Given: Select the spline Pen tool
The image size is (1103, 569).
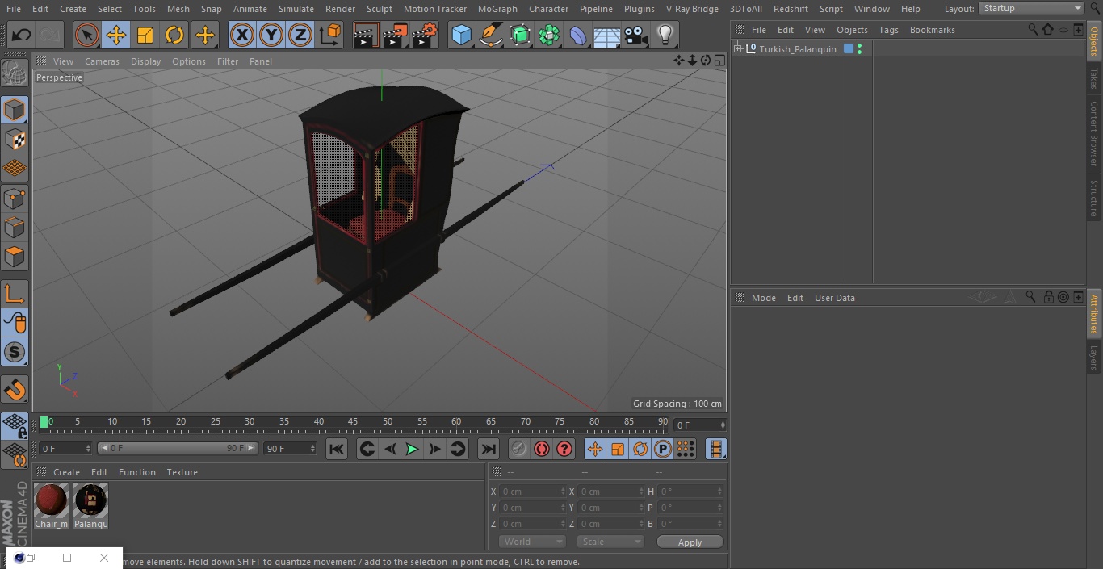Looking at the screenshot, I should (491, 36).
